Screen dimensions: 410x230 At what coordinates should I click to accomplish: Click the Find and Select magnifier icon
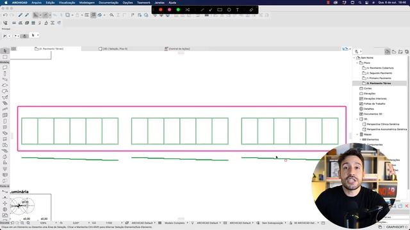tap(111, 15)
